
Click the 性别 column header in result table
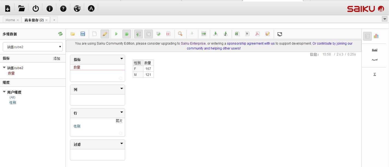coord(138,63)
